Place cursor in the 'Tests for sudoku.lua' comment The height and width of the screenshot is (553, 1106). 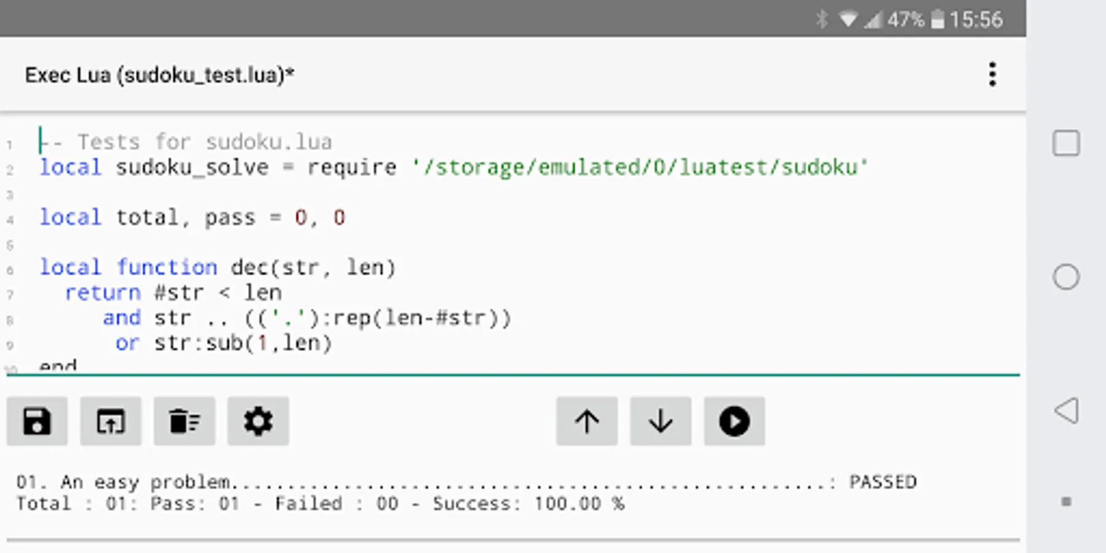204,143
